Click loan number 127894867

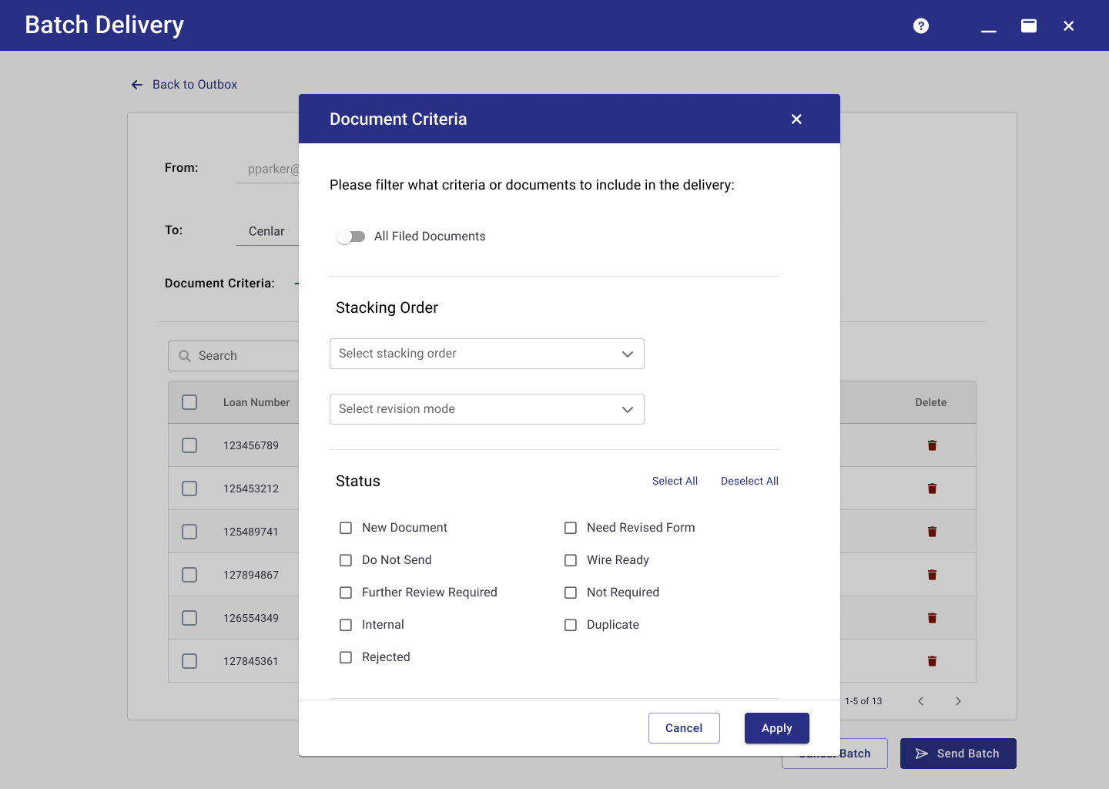pyautogui.click(x=251, y=575)
